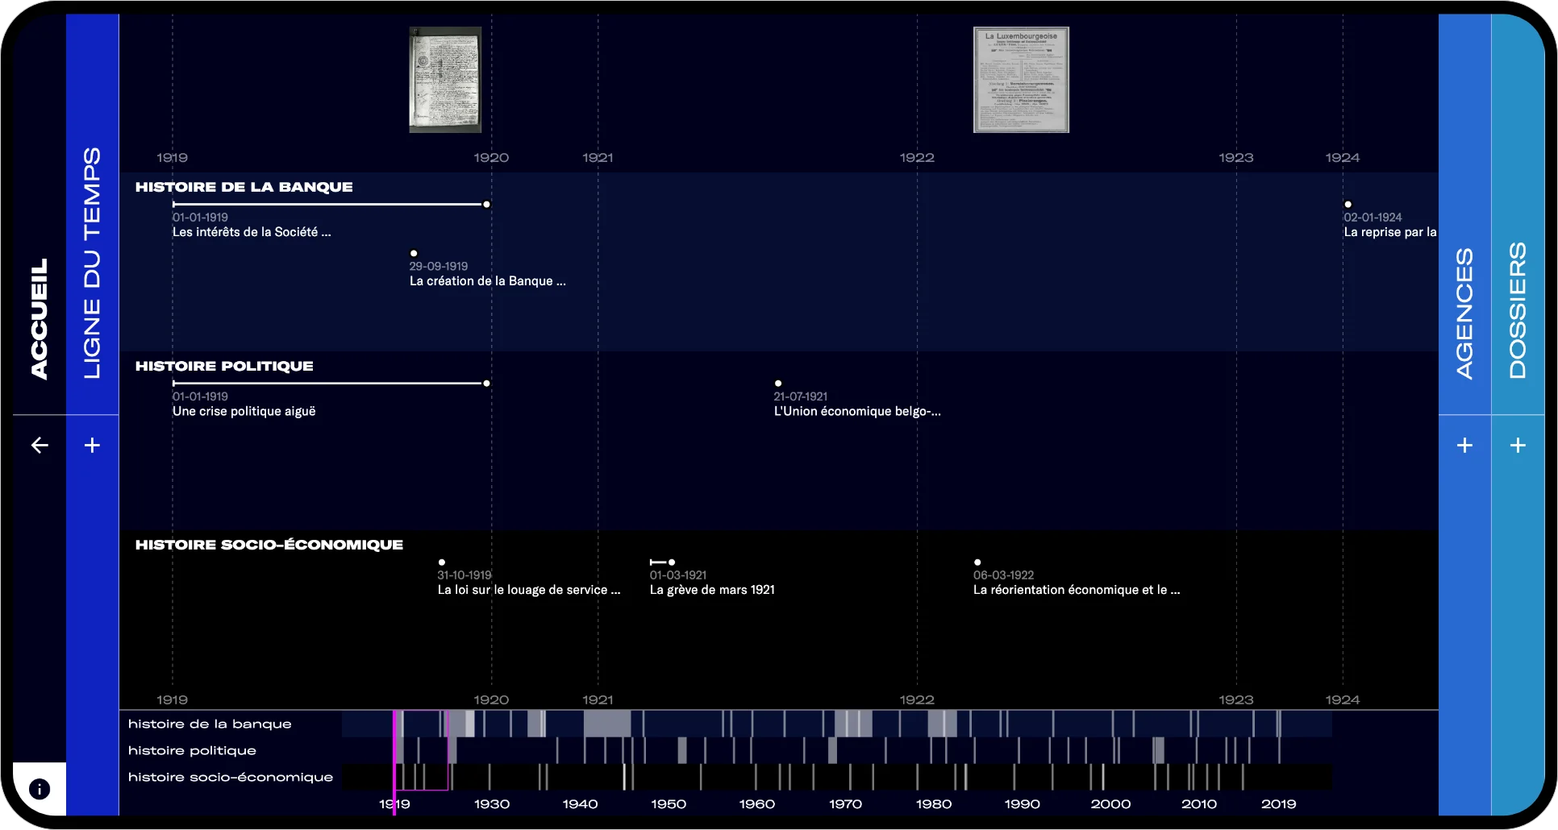Viewport: 1558px width, 830px height.
Task: Open the Accueil tab
Action: pos(39,317)
